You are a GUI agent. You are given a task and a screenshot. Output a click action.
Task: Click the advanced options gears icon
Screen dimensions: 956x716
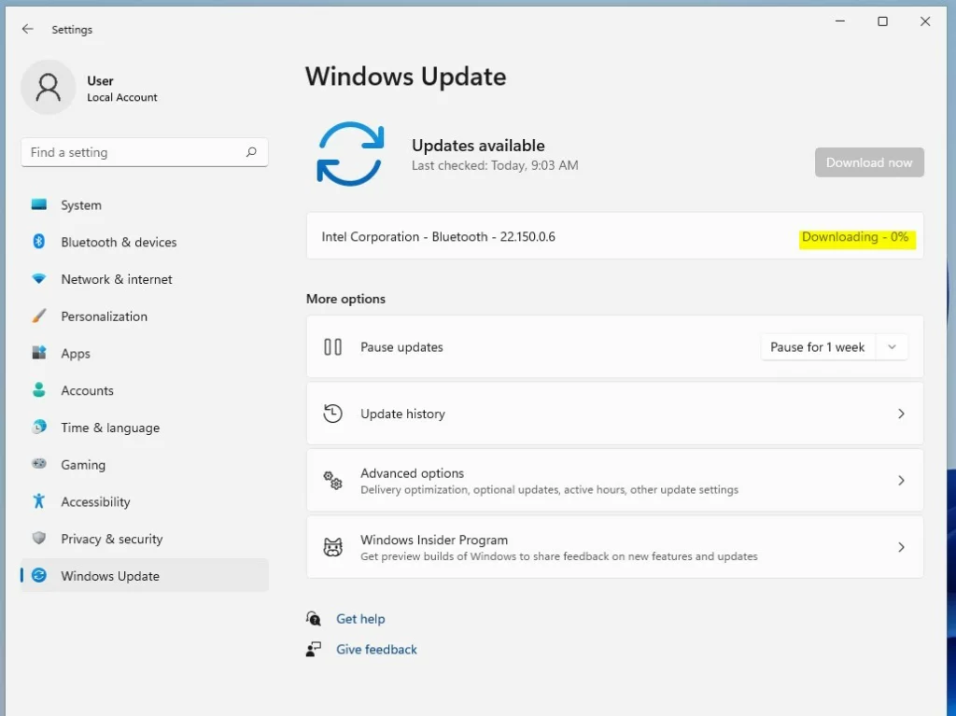333,481
